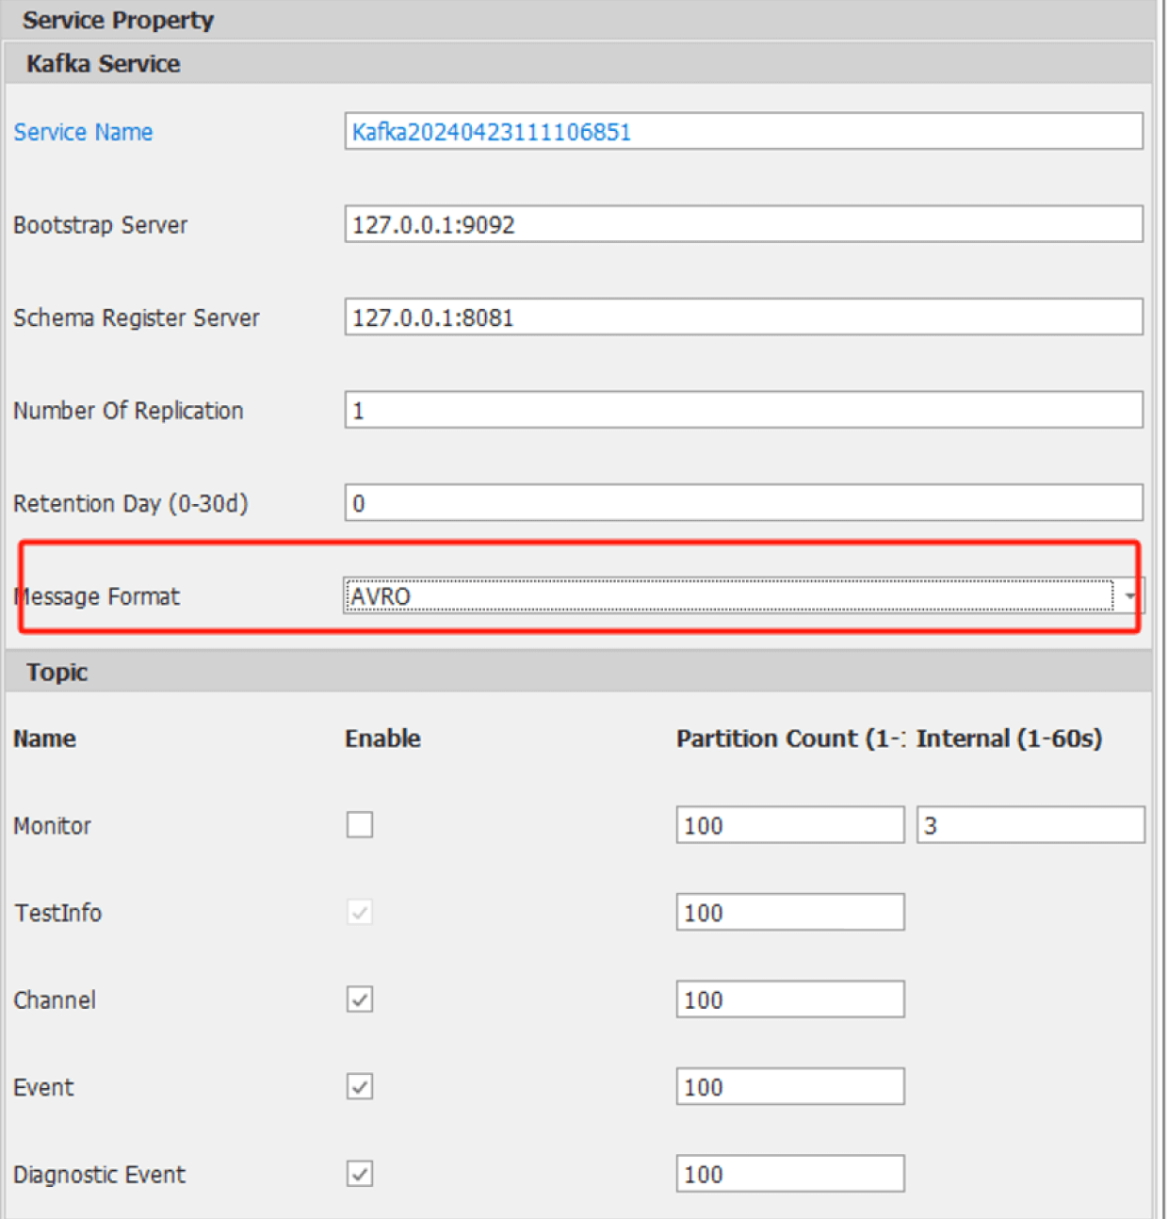This screenshot has height=1219, width=1168.
Task: Toggle the TestInfo topic checkbox
Action: click(x=360, y=912)
